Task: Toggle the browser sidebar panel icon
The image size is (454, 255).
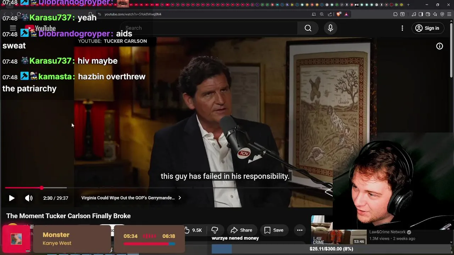Action: click(421, 14)
